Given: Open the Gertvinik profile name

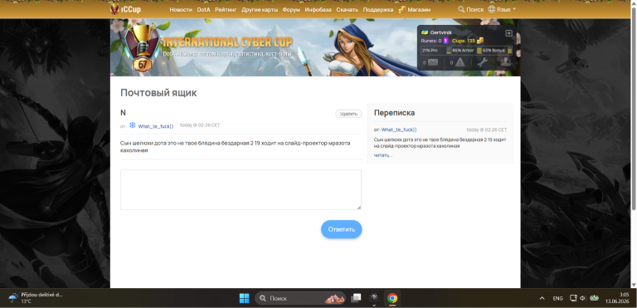Looking at the screenshot, I should pos(440,32).
